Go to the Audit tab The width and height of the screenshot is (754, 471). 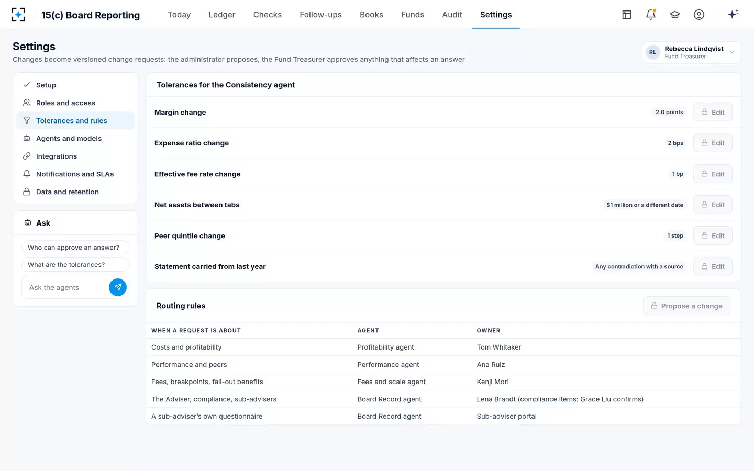point(452,15)
